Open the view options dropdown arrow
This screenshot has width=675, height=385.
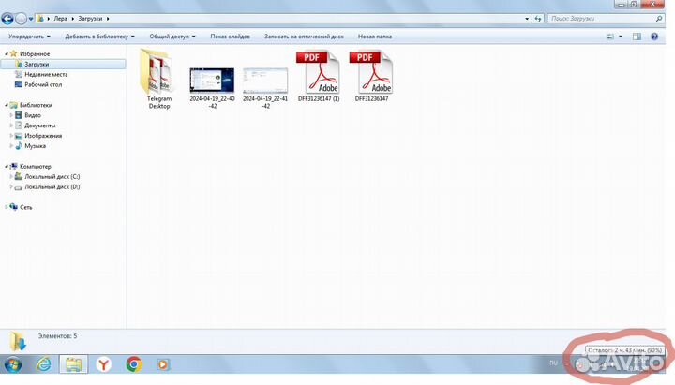621,37
